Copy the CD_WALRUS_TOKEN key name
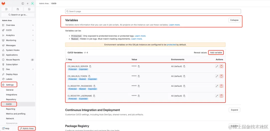This screenshot has height=131, width=270. pos(89,76)
